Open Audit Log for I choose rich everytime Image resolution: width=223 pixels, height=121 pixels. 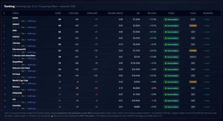coord(32,59)
